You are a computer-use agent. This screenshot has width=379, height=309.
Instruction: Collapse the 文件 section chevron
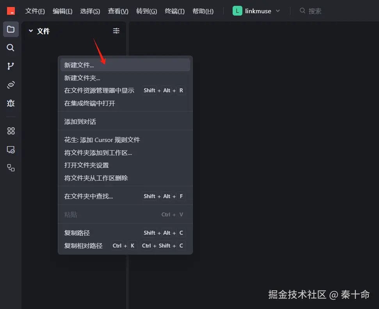tap(31, 31)
